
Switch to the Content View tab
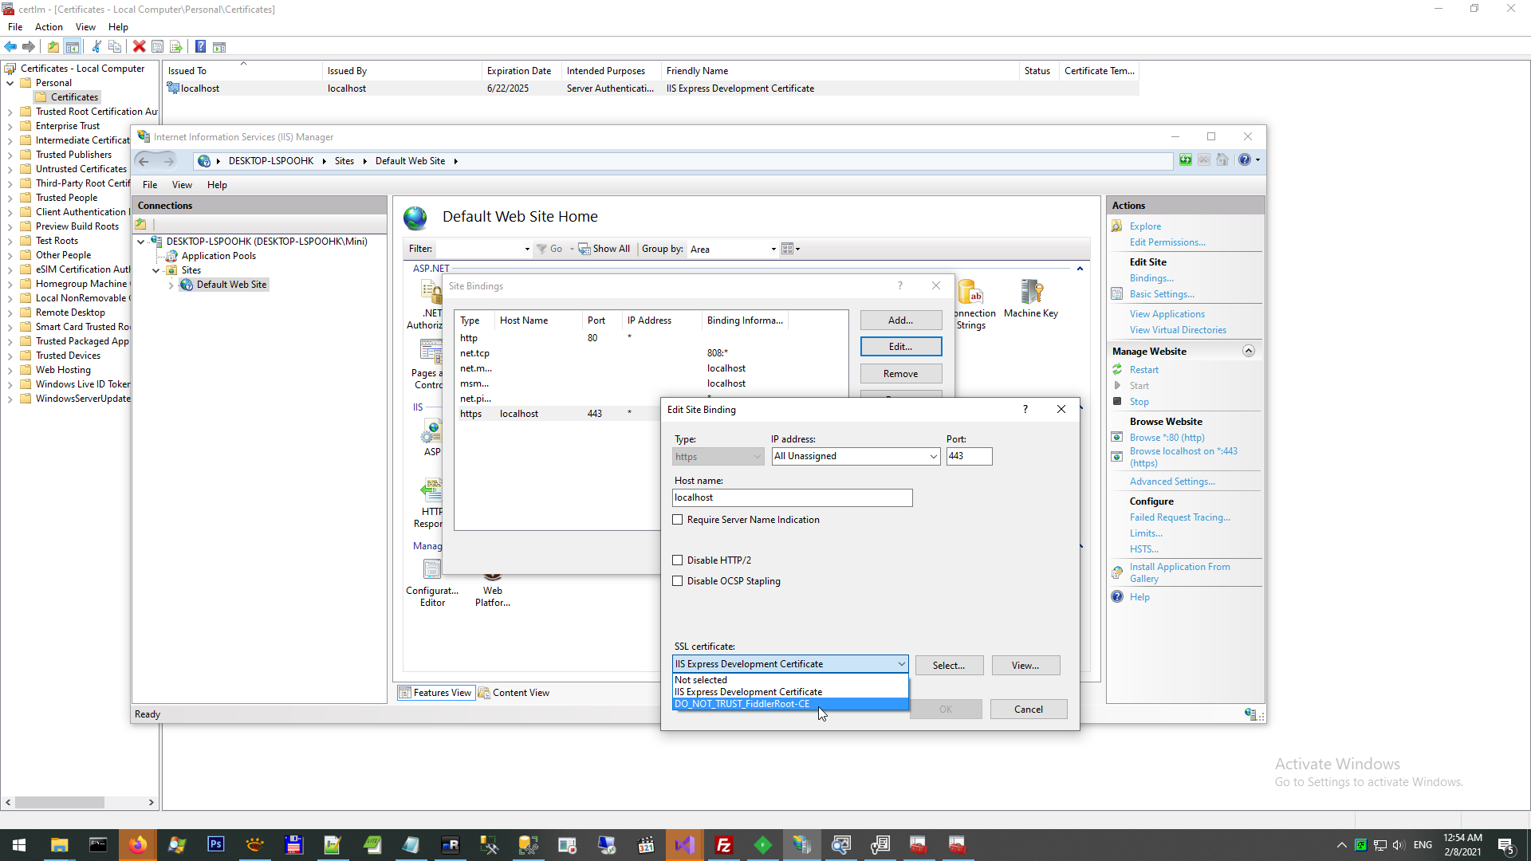point(514,693)
